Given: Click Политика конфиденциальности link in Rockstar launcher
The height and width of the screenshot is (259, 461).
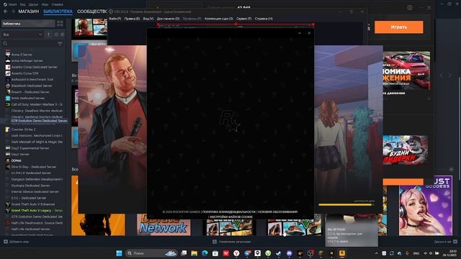Looking at the screenshot, I should pyautogui.click(x=229, y=212).
